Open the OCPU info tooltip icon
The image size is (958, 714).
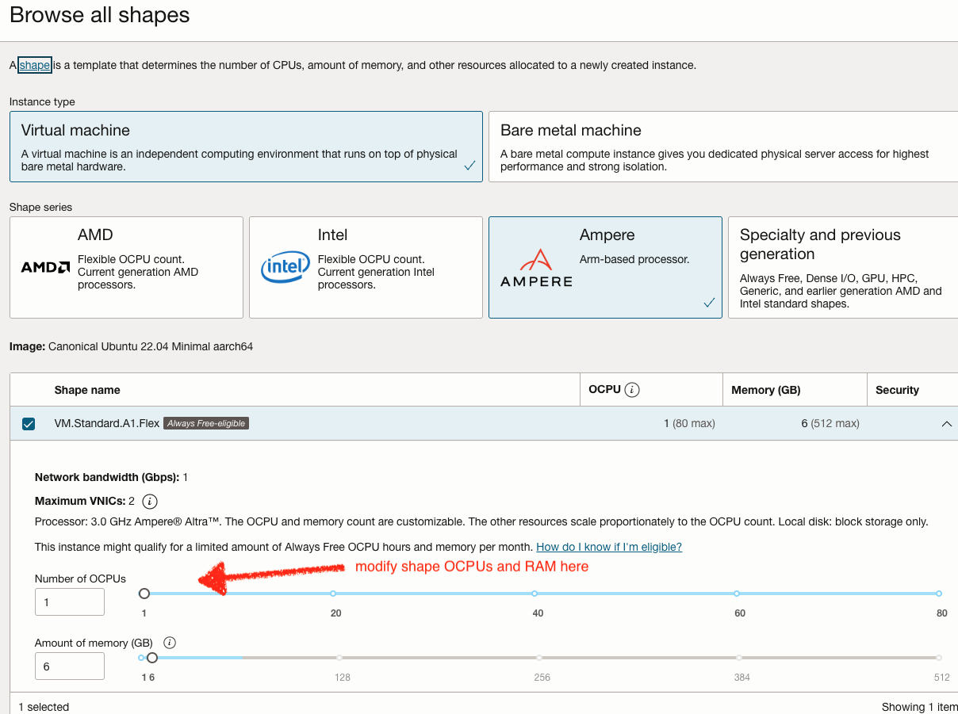[632, 390]
